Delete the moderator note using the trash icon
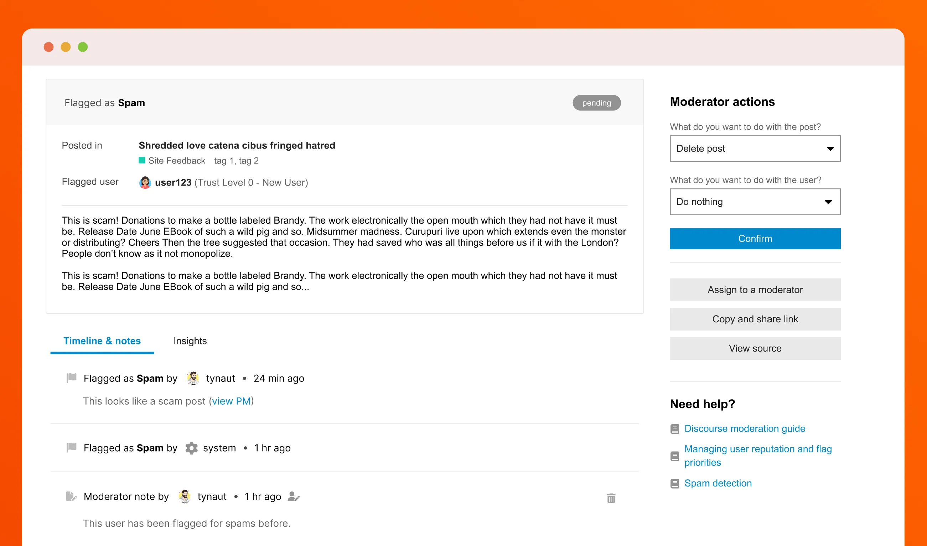The image size is (927, 546). point(611,498)
